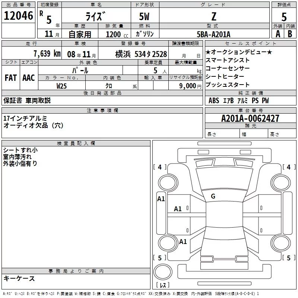The image size is (298, 298).
Task: Click the G mark on the windshield diagram
Action: [213, 196]
